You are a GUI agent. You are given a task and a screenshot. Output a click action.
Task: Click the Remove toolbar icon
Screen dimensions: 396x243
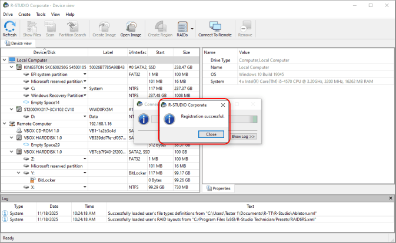pos(245,28)
